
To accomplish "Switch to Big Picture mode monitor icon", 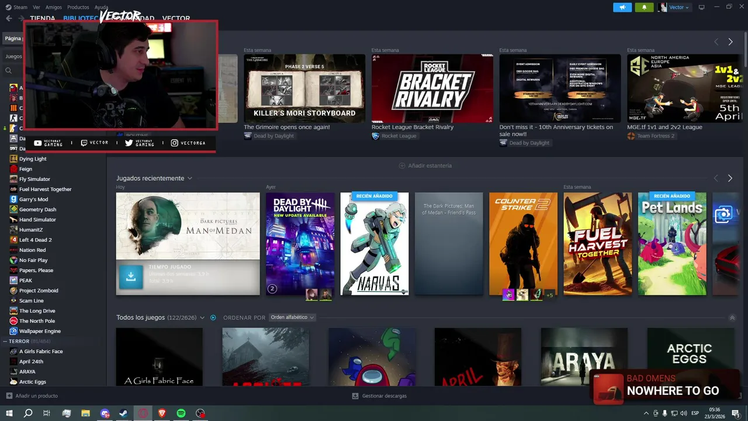I will pos(702,7).
